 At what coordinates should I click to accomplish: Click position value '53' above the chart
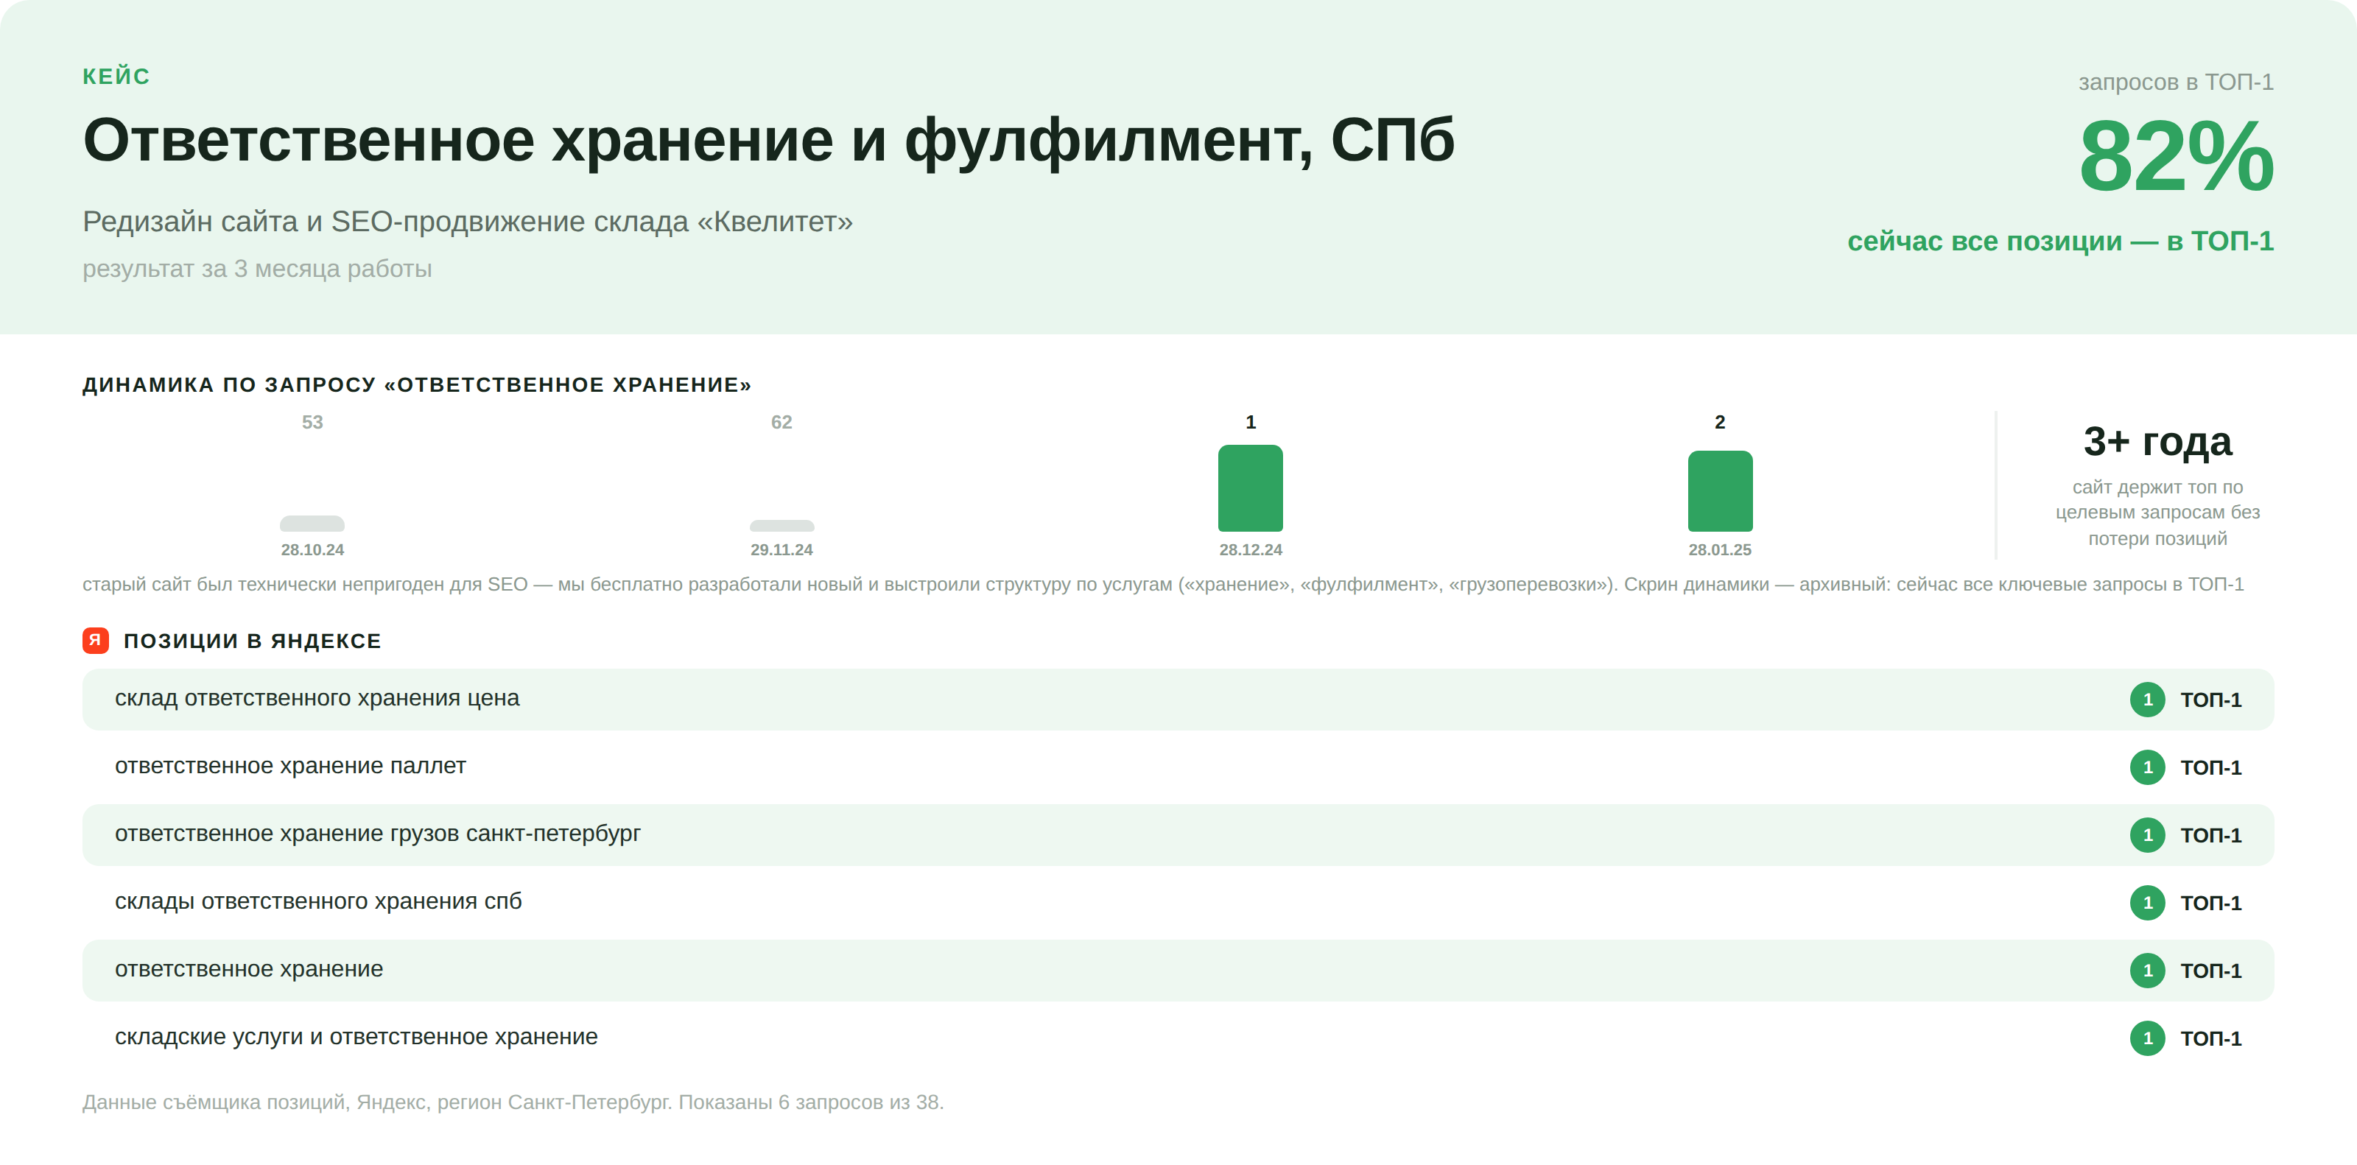point(312,423)
